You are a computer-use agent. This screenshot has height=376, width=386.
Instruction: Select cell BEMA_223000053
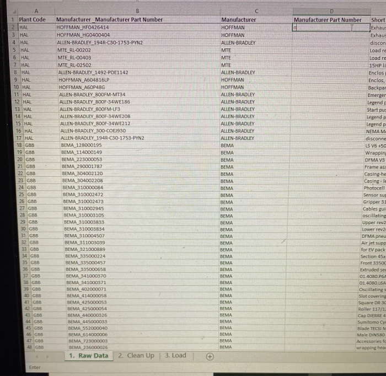[140, 159]
